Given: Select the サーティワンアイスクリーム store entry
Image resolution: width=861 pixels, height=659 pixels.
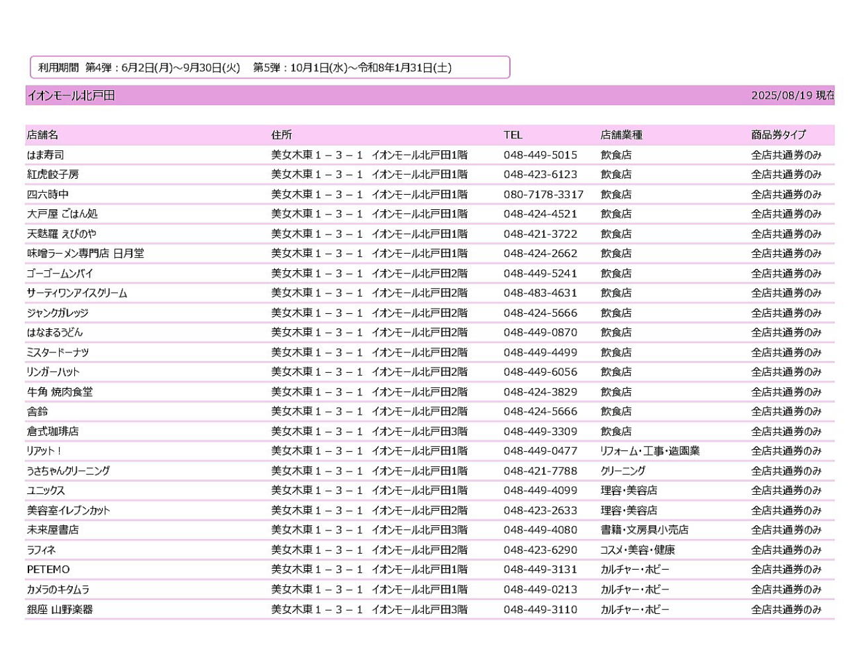Looking at the screenshot, I should (x=77, y=293).
